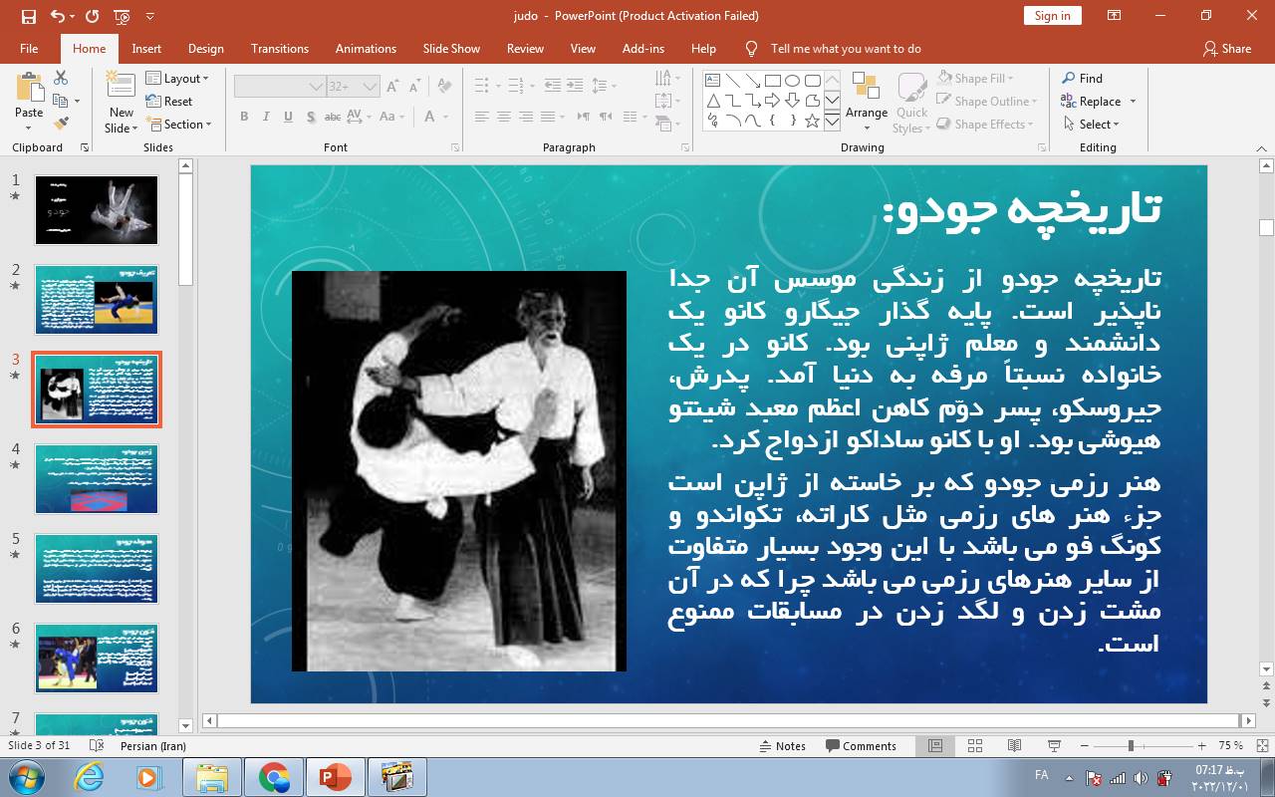Toggle the Notes pane
This screenshot has width=1275, height=797.
click(782, 745)
